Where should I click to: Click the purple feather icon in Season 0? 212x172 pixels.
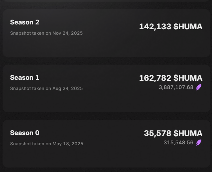(199, 143)
